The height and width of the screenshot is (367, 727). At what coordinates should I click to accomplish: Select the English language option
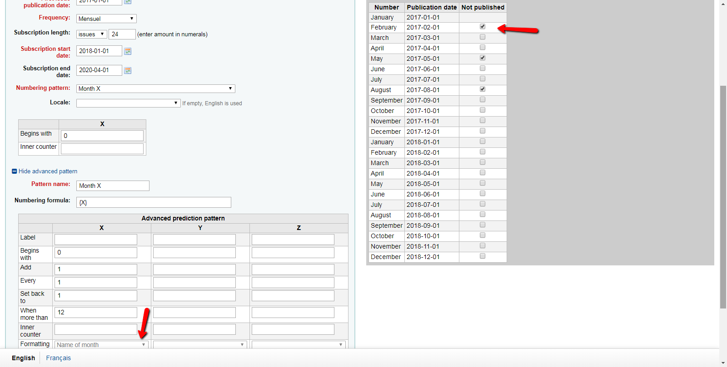pos(23,358)
